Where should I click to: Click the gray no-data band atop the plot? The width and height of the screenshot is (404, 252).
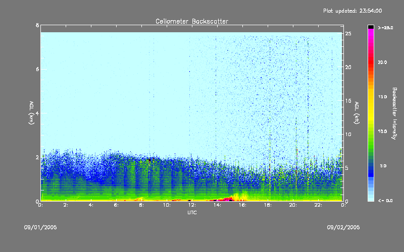[x=192, y=29]
